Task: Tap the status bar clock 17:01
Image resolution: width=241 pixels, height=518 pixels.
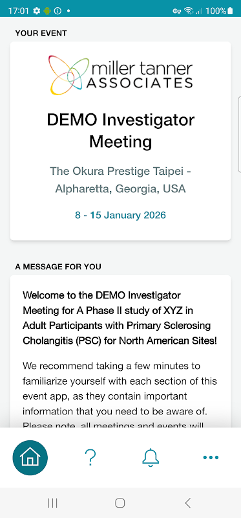Action: point(19,11)
